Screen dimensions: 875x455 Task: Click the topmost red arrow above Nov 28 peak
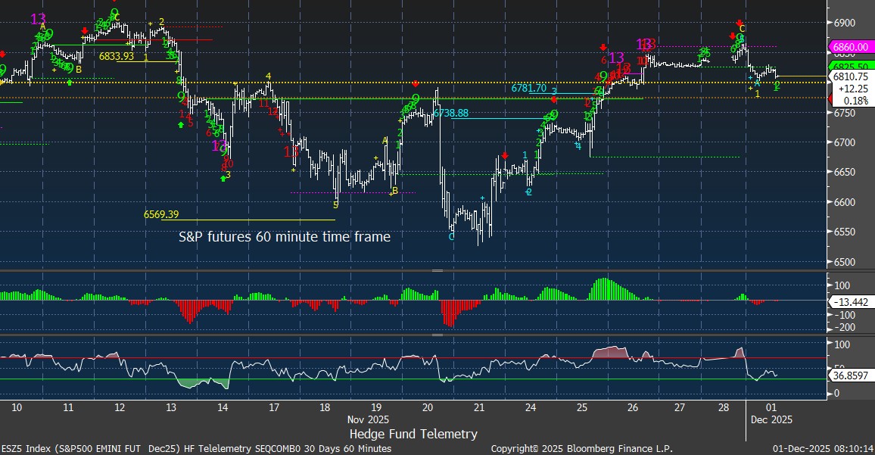pyautogui.click(x=740, y=23)
